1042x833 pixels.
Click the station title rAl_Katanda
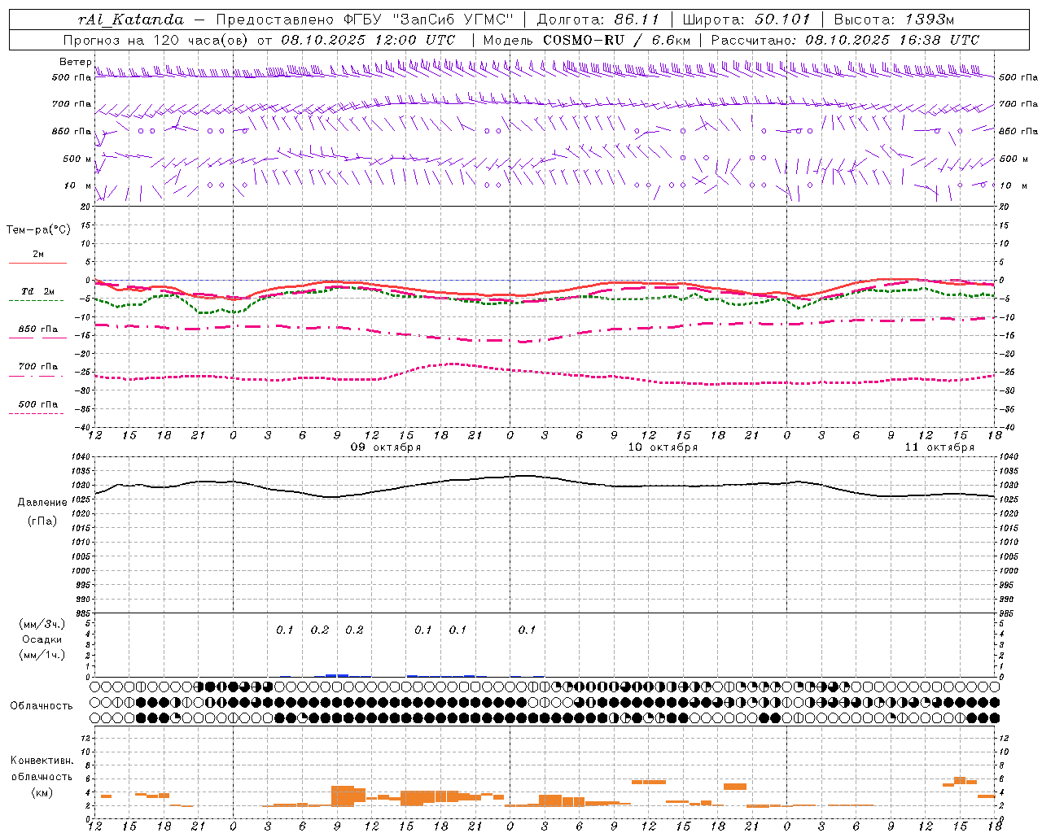131,20
